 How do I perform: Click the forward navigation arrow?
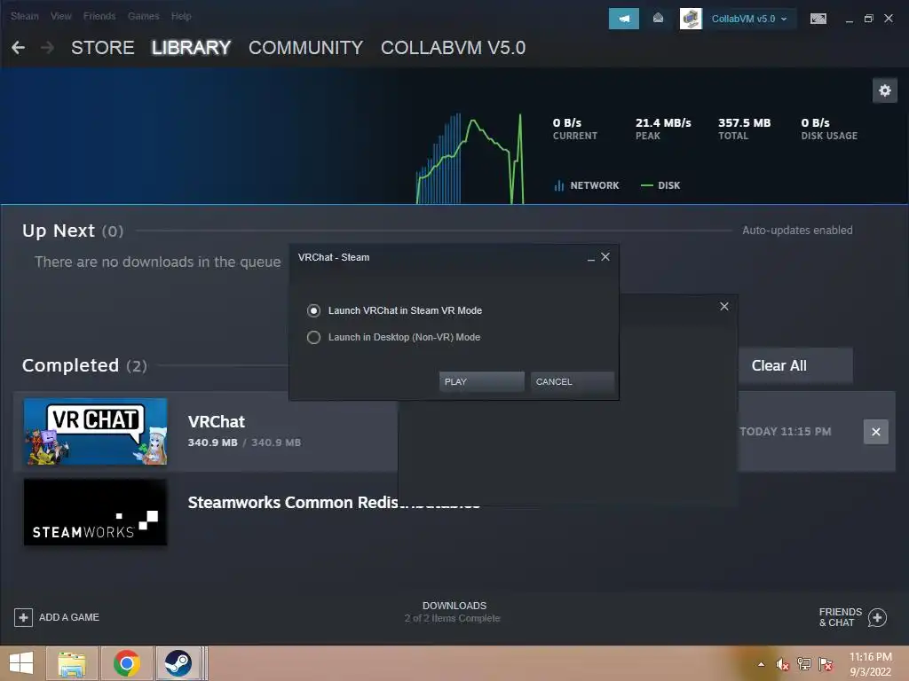point(47,48)
